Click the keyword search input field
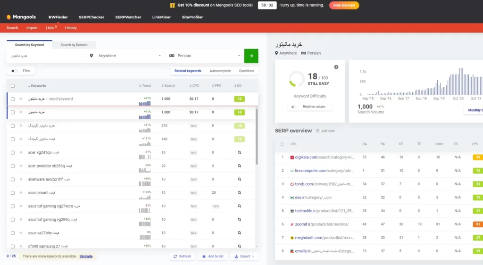 pos(47,56)
